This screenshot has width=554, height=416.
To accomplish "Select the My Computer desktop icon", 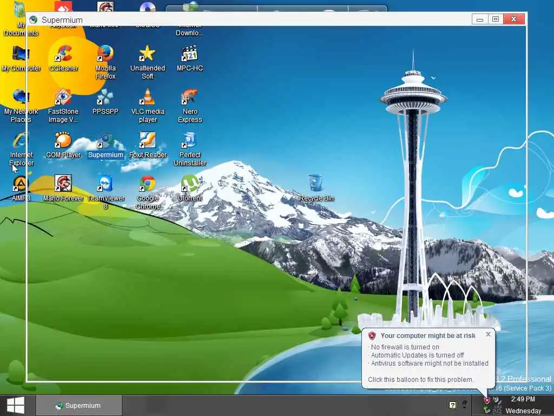I will pyautogui.click(x=21, y=58).
